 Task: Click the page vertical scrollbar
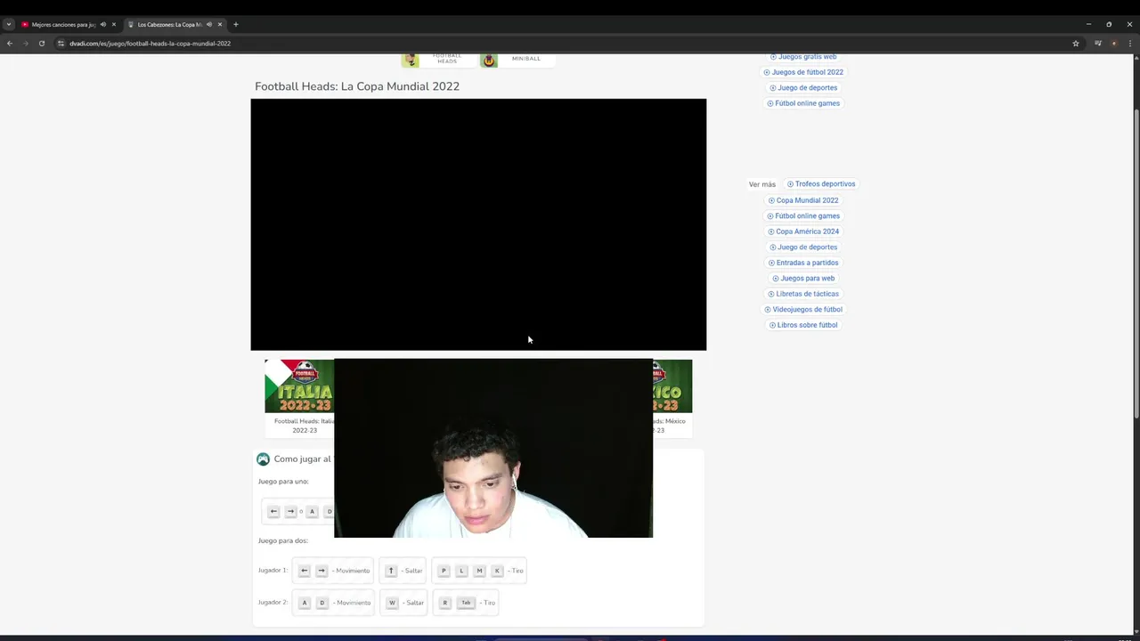(x=1136, y=264)
